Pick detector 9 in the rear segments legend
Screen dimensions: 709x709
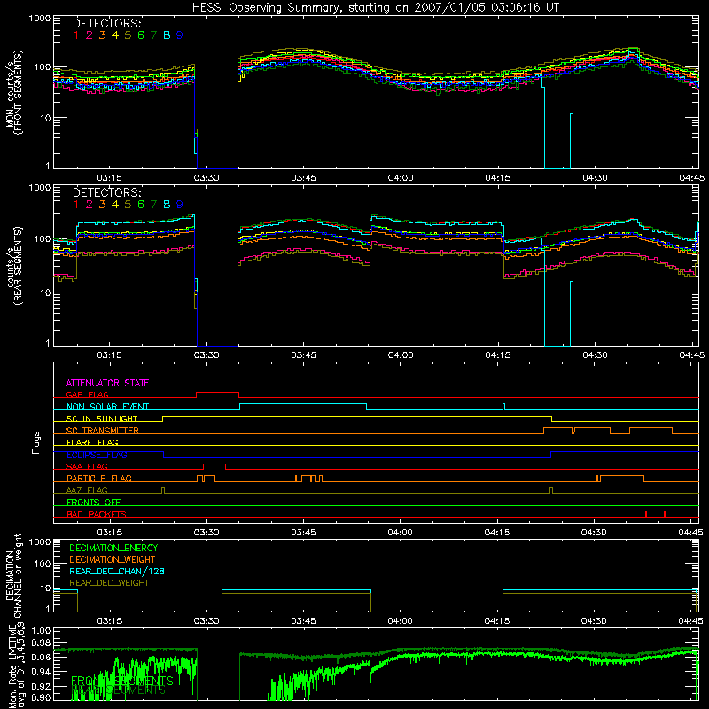(x=180, y=205)
